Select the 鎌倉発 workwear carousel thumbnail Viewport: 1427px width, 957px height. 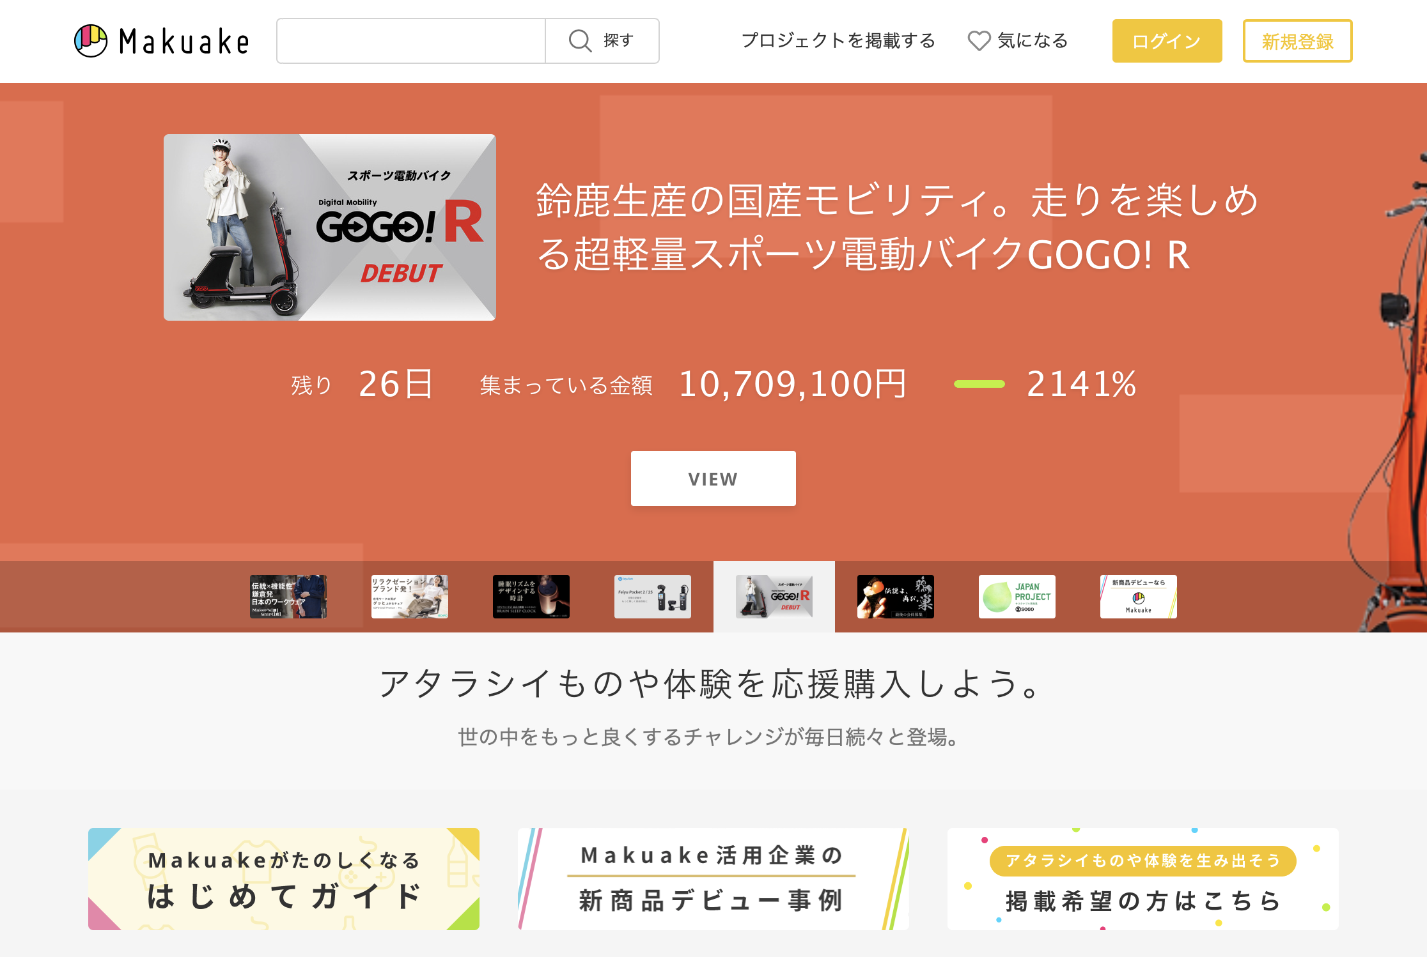click(288, 597)
